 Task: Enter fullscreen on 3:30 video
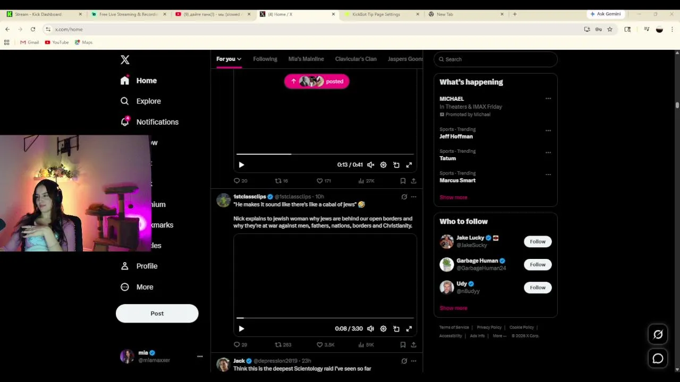coord(409,329)
